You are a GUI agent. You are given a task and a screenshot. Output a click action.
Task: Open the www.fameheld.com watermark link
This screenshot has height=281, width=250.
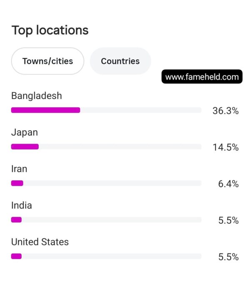(x=202, y=77)
